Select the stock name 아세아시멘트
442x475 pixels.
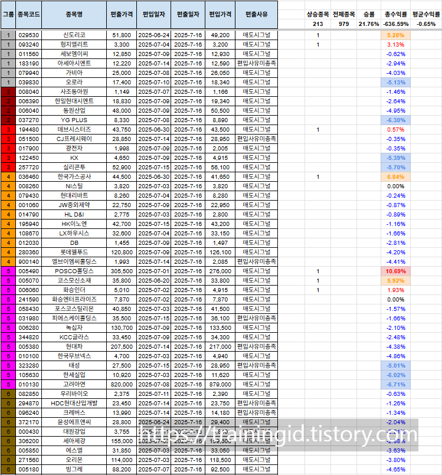click(74, 63)
